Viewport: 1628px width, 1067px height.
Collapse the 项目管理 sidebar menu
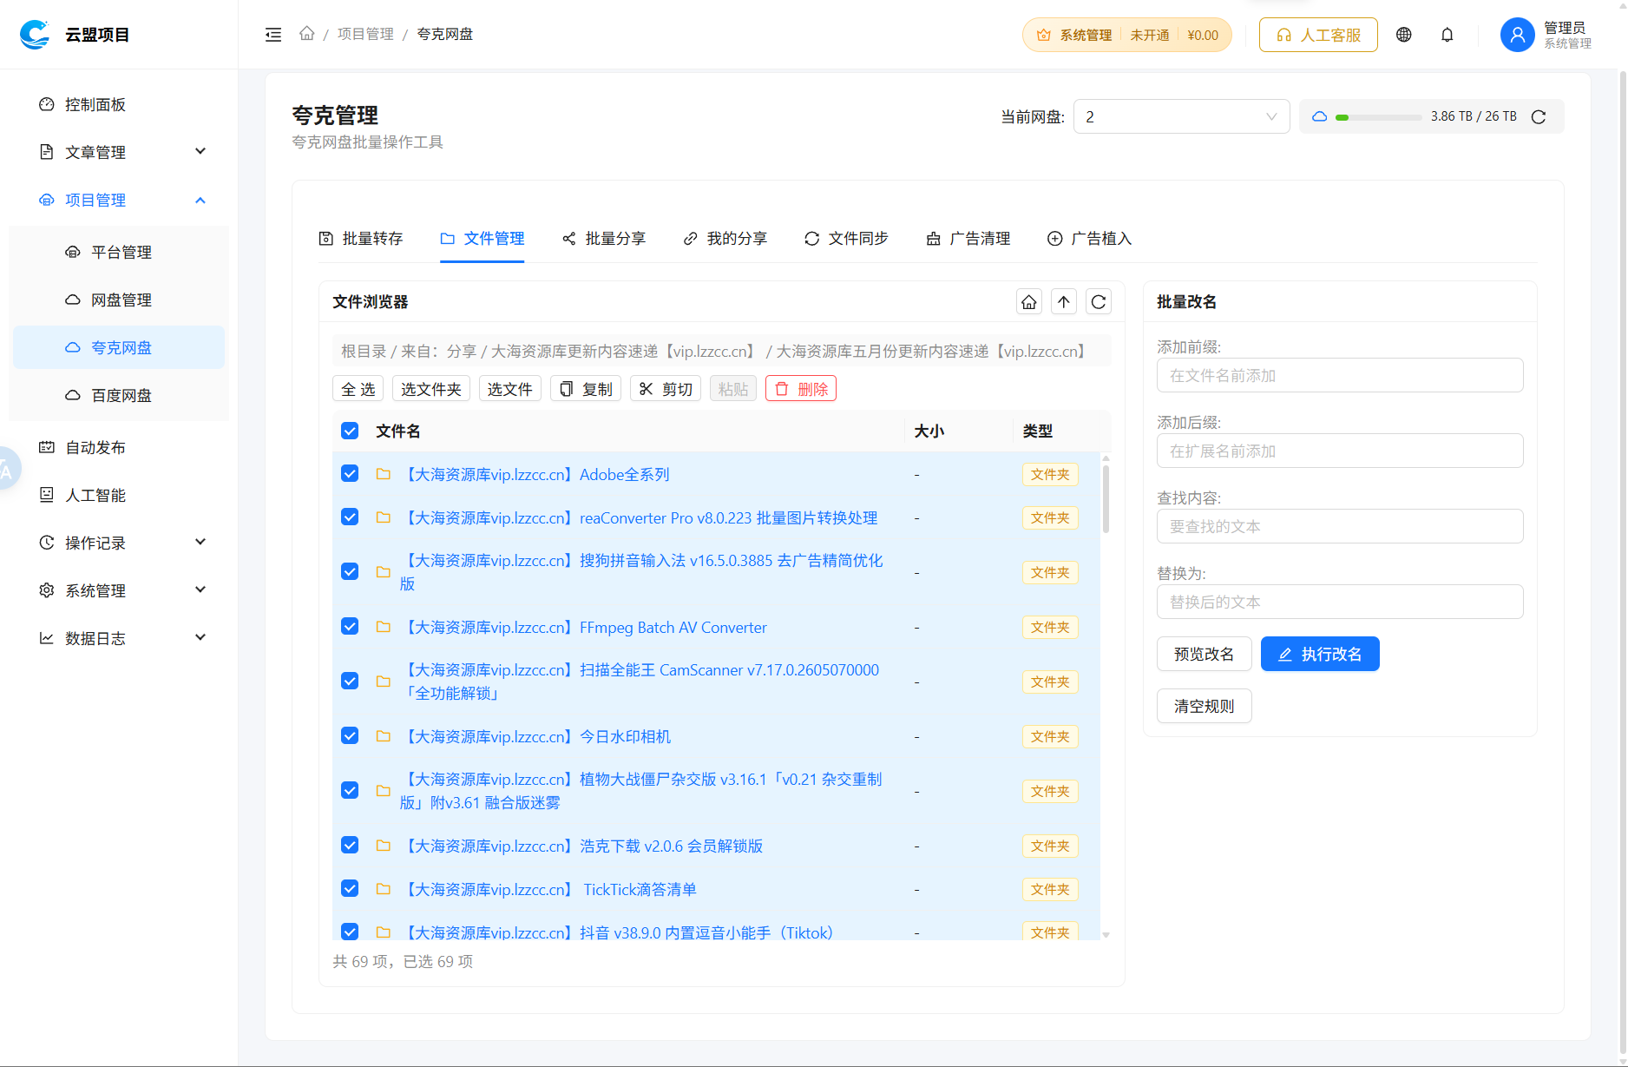point(119,200)
